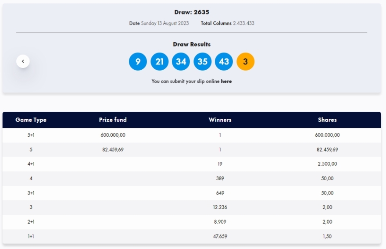Click the blue ball number 43
The image size is (386, 249).
point(224,61)
